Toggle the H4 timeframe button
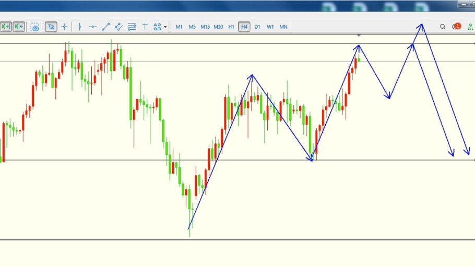The image size is (475, 267). tap(244, 27)
